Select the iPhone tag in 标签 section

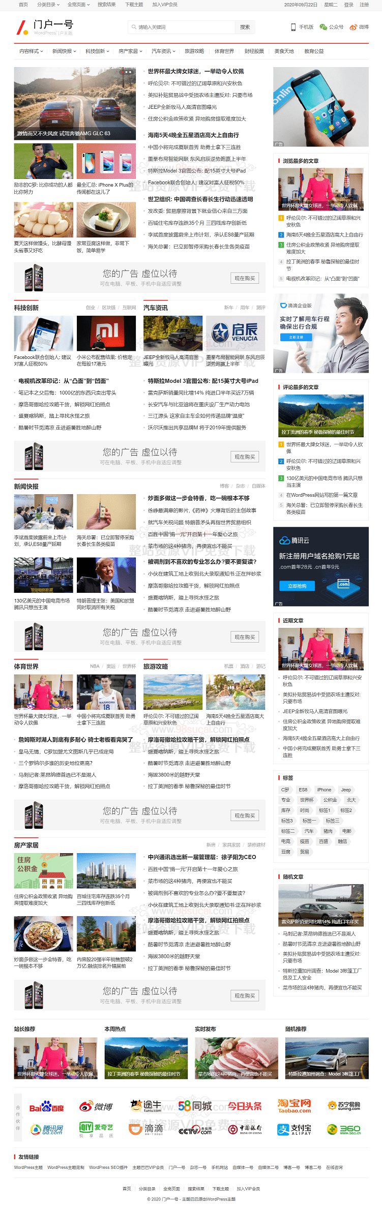pos(324,790)
